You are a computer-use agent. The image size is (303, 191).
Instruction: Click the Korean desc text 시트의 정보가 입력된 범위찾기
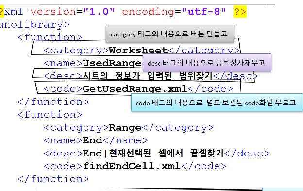pos(148,76)
